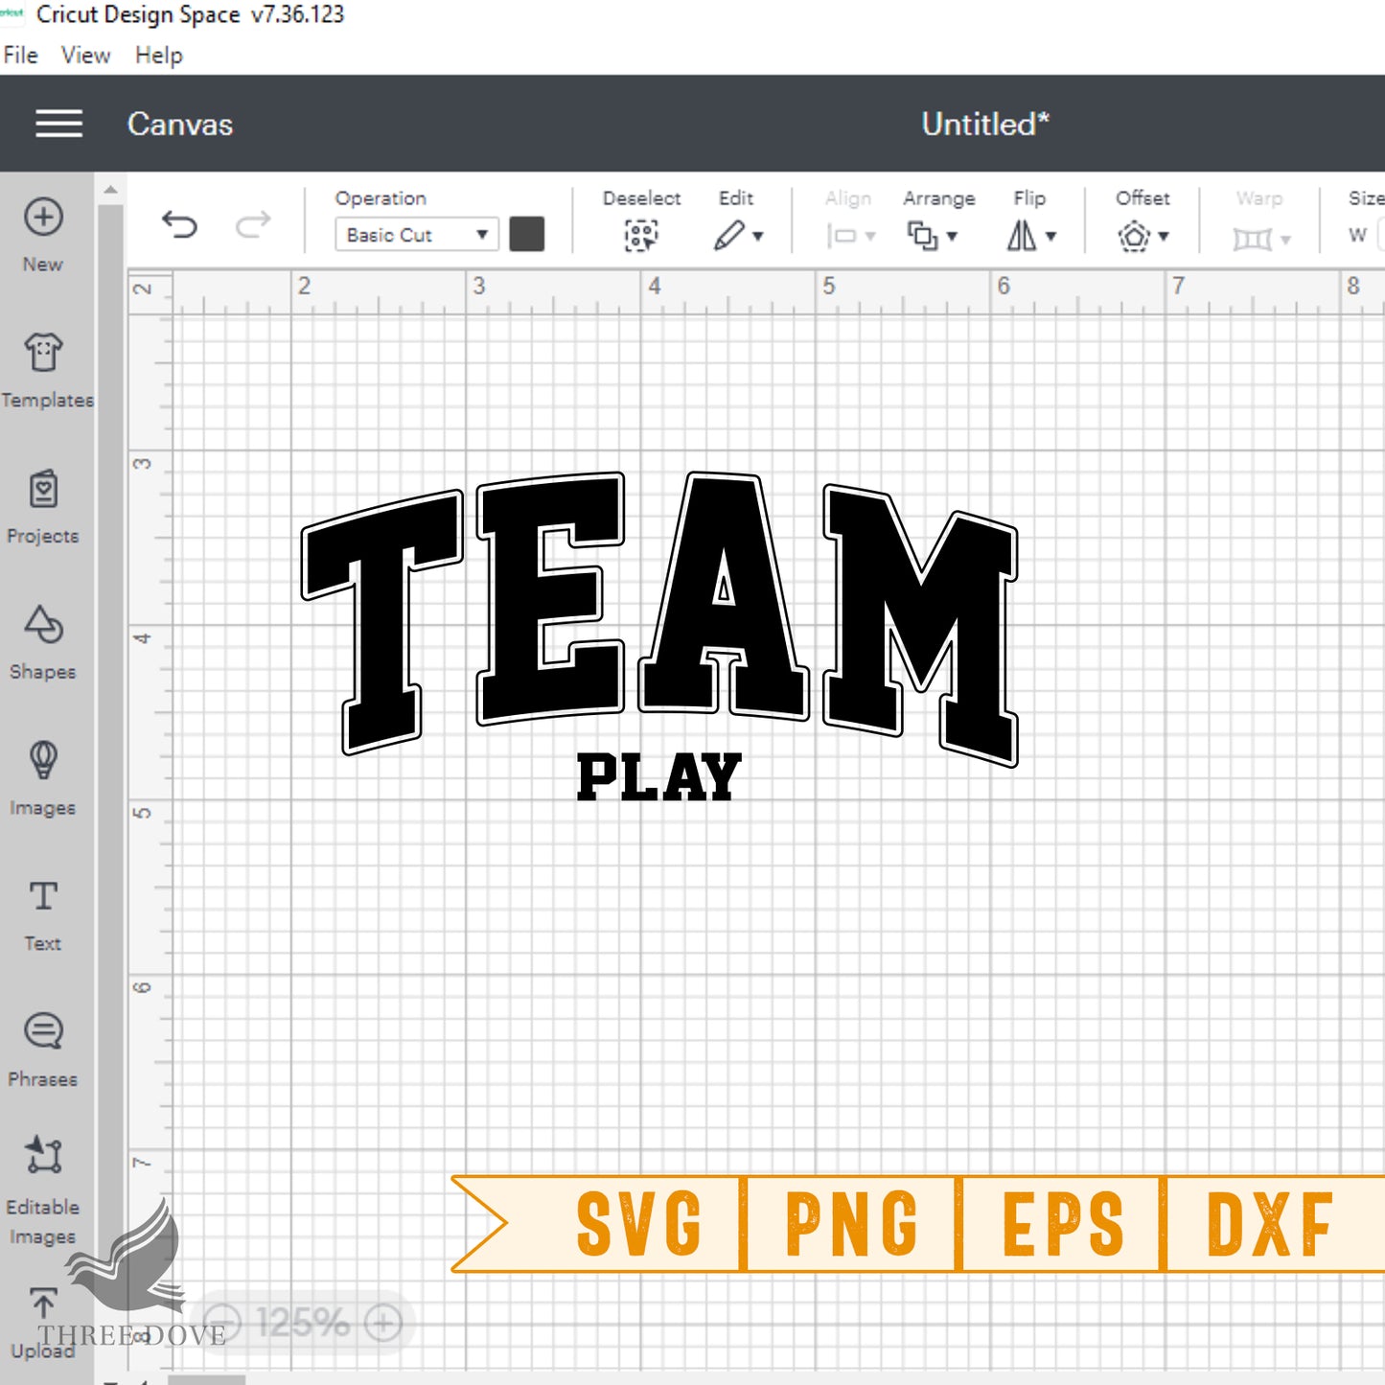The image size is (1385, 1385).
Task: Click the Align icon
Action: click(x=843, y=236)
